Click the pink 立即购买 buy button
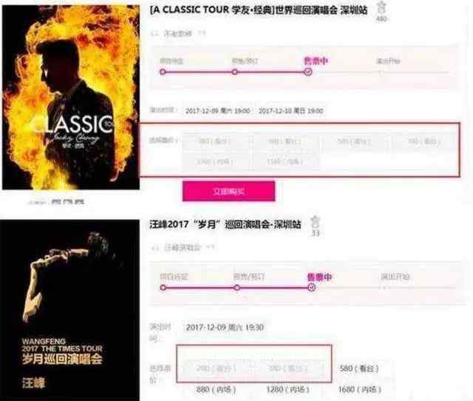Screen dimensions: 473x401 click(228, 191)
